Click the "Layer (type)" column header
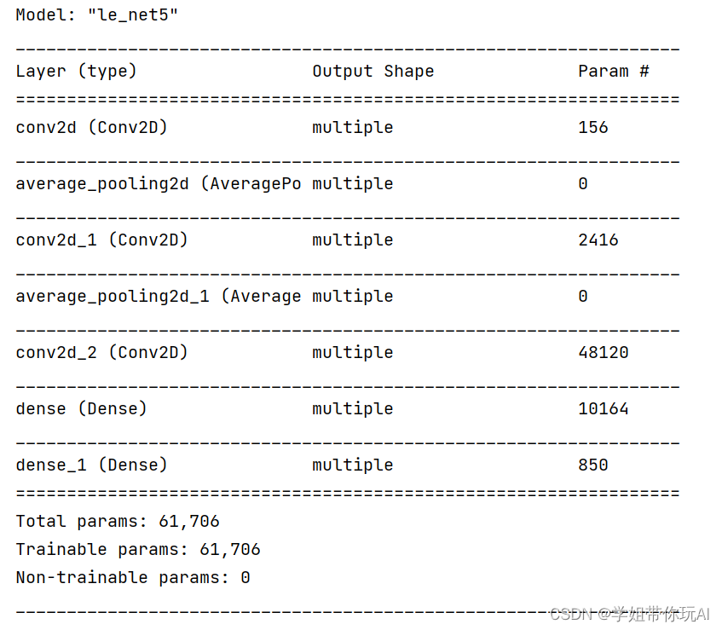This screenshot has width=722, height=630. pos(76,72)
